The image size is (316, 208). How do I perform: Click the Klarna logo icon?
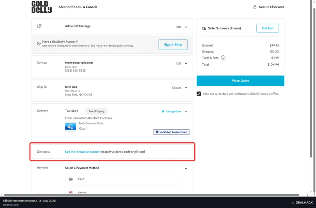click(71, 192)
